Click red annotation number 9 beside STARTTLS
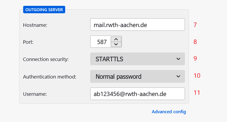This screenshot has width=227, height=122. point(195,59)
